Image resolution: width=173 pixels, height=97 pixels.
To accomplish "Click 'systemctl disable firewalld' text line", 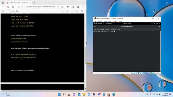I will coord(19,42).
